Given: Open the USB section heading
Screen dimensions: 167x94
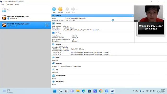Looking at the screenshot, I should click(57, 69).
